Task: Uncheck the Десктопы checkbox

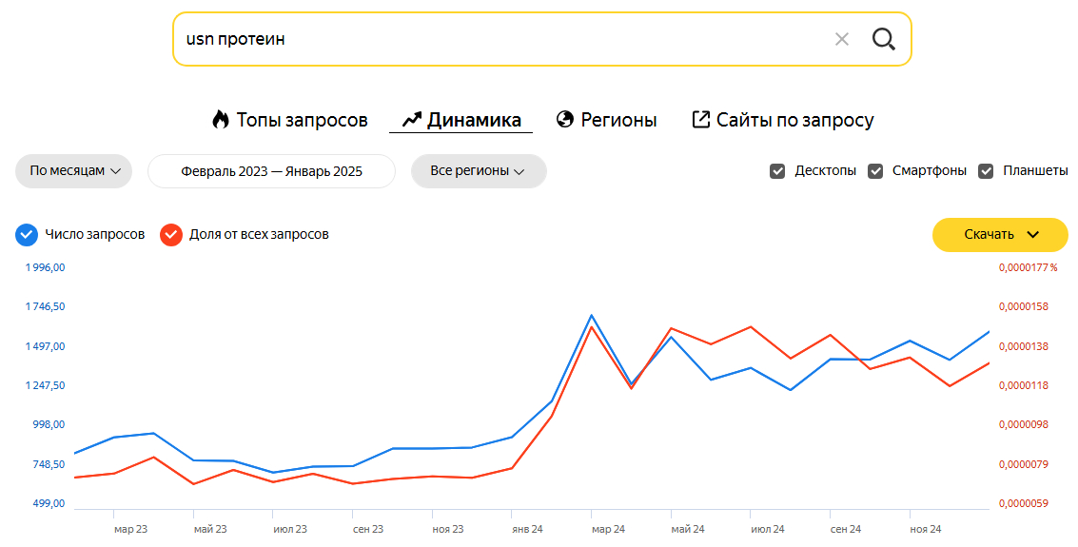Action: pyautogui.click(x=777, y=171)
